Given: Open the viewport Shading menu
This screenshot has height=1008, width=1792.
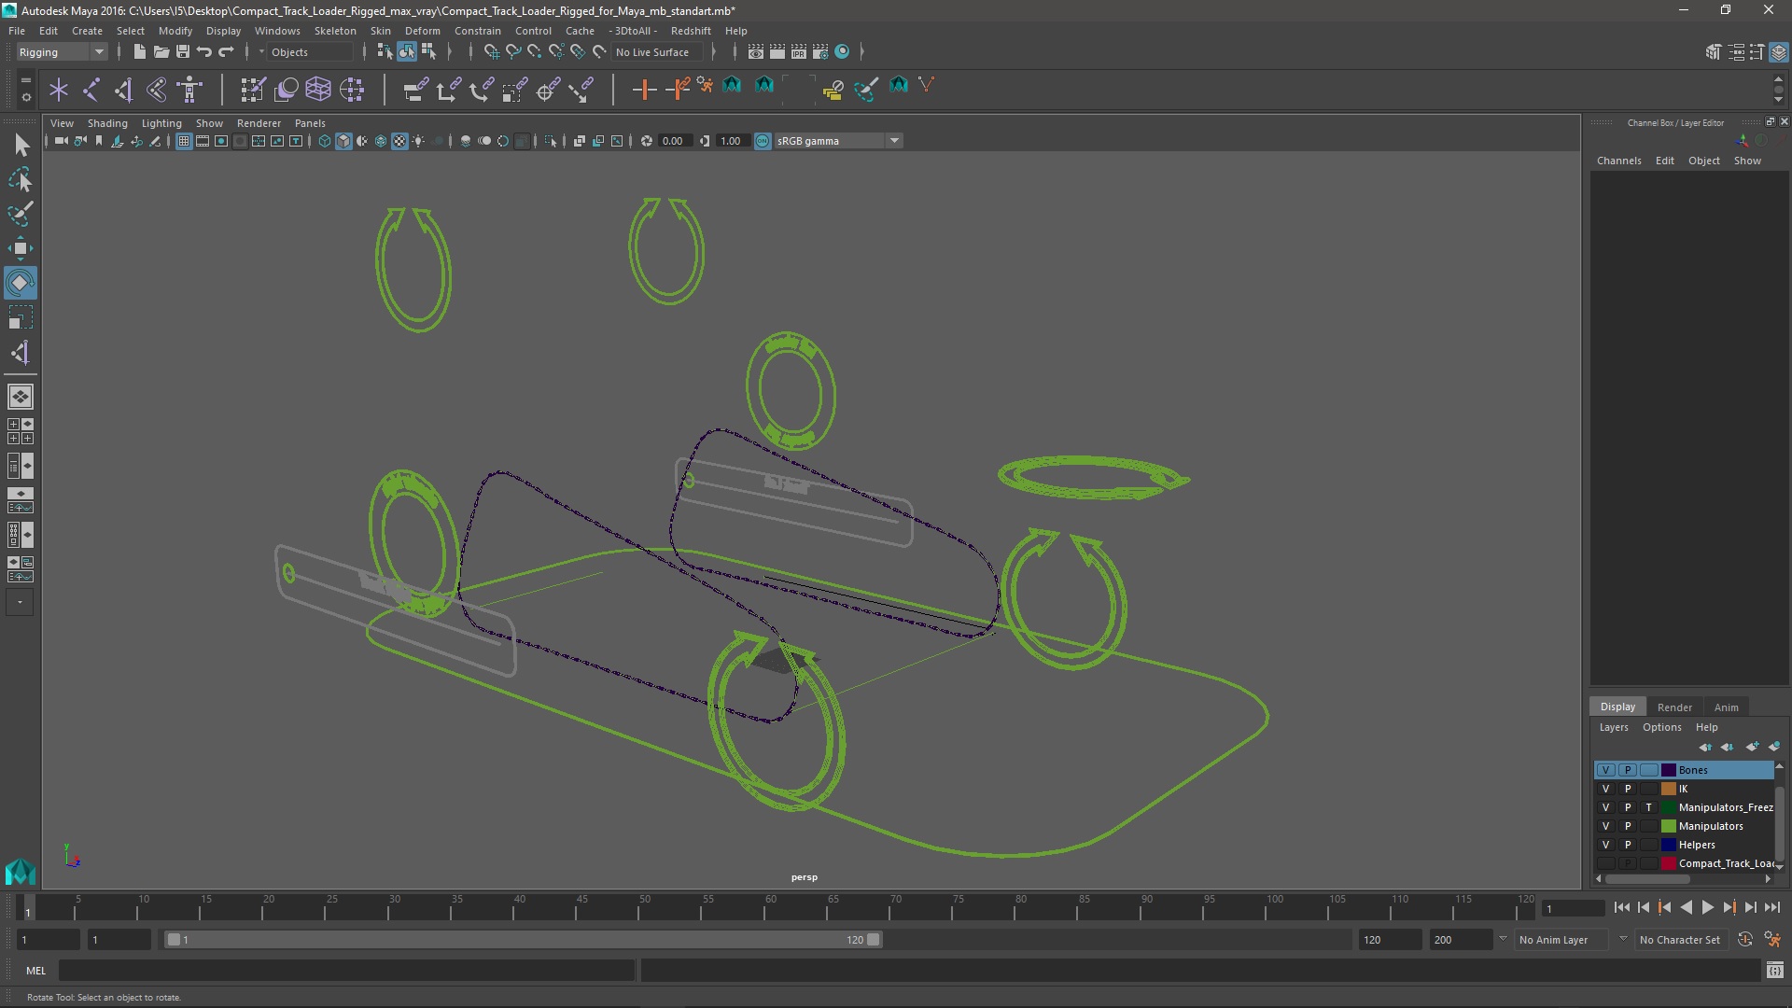Looking at the screenshot, I should (107, 123).
